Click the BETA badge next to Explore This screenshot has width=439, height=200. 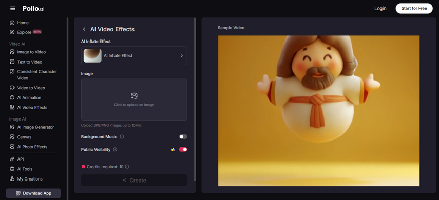(x=37, y=32)
